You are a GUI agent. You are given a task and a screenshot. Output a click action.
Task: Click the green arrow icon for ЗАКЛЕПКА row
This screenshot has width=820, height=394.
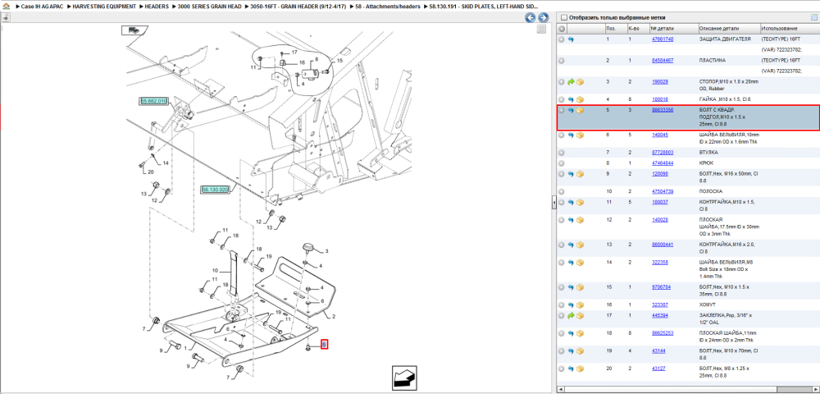point(571,315)
